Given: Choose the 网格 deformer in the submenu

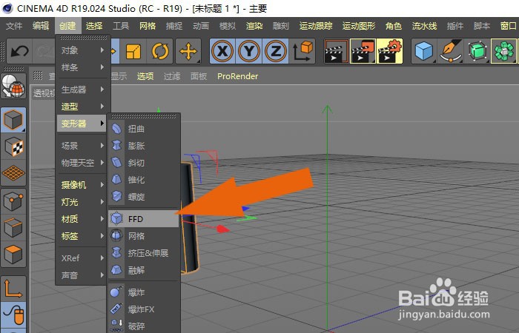Looking at the screenshot, I should point(144,236).
